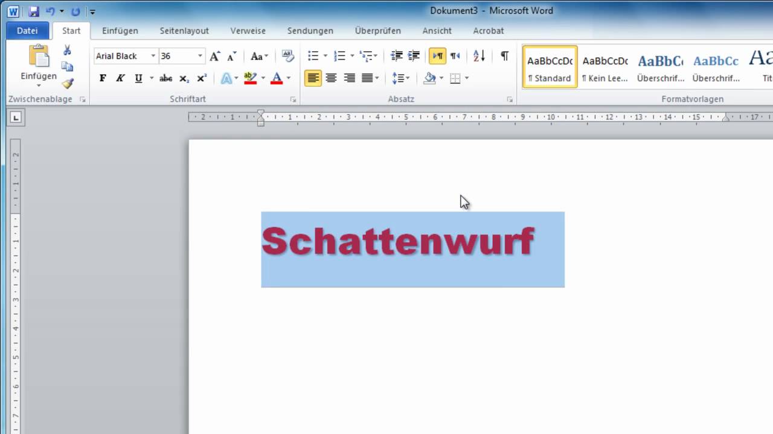The height and width of the screenshot is (434, 773).
Task: Toggle strikethrough abc formatting
Action: tap(166, 78)
